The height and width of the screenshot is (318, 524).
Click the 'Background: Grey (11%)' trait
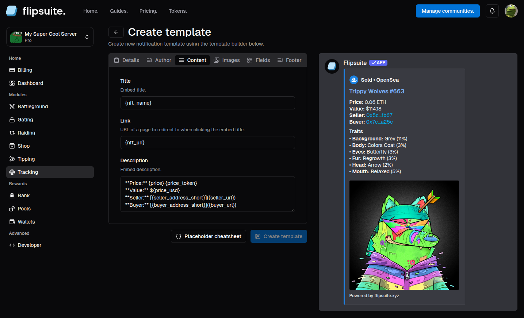378,139
